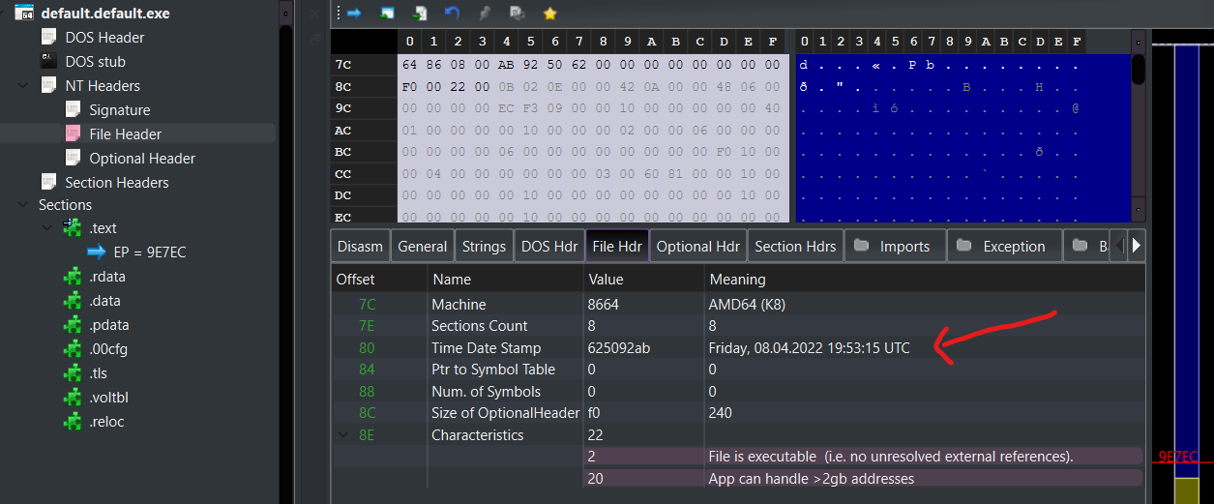Click the window with green arrow toolbar icon
Image resolution: width=1214 pixels, height=504 pixels.
(387, 14)
